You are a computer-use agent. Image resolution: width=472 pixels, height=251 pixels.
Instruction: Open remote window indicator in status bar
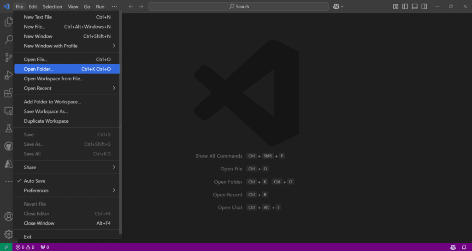6,247
